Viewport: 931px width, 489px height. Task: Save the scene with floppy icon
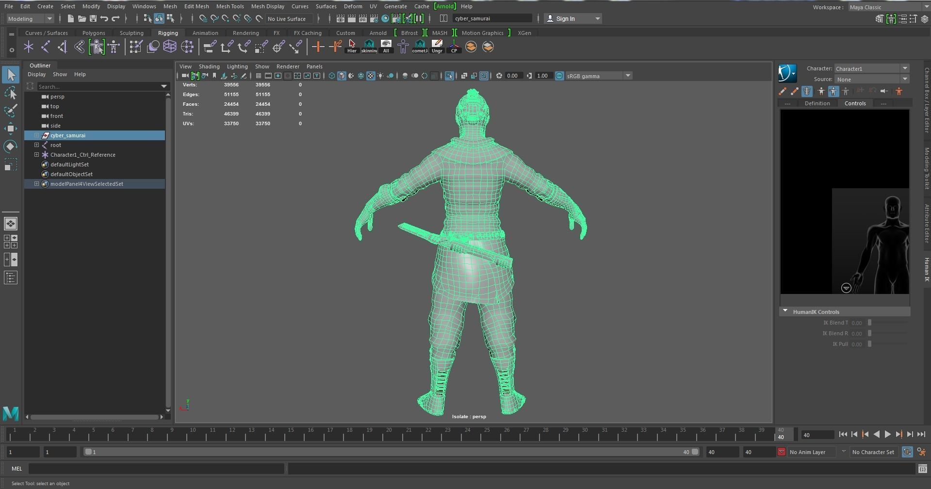tap(93, 18)
